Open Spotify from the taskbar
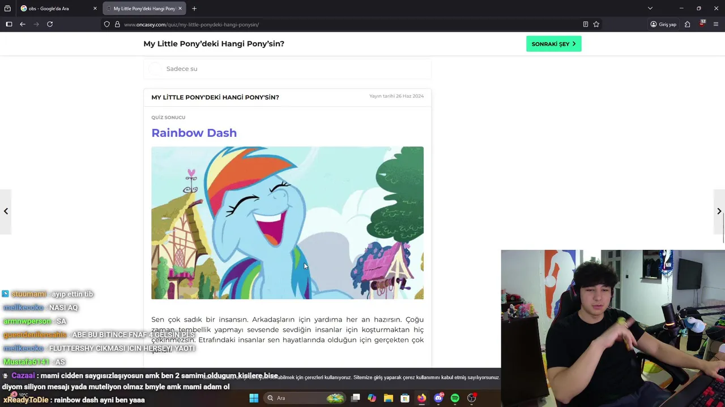Image resolution: width=725 pixels, height=407 pixels. point(455,398)
